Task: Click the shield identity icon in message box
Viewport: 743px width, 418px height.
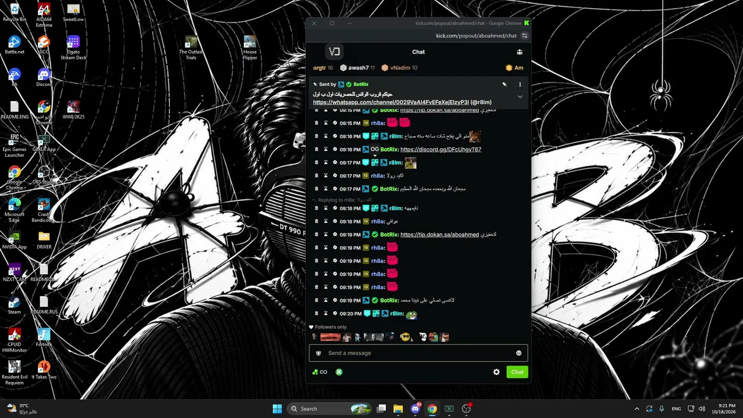Action: [x=318, y=353]
